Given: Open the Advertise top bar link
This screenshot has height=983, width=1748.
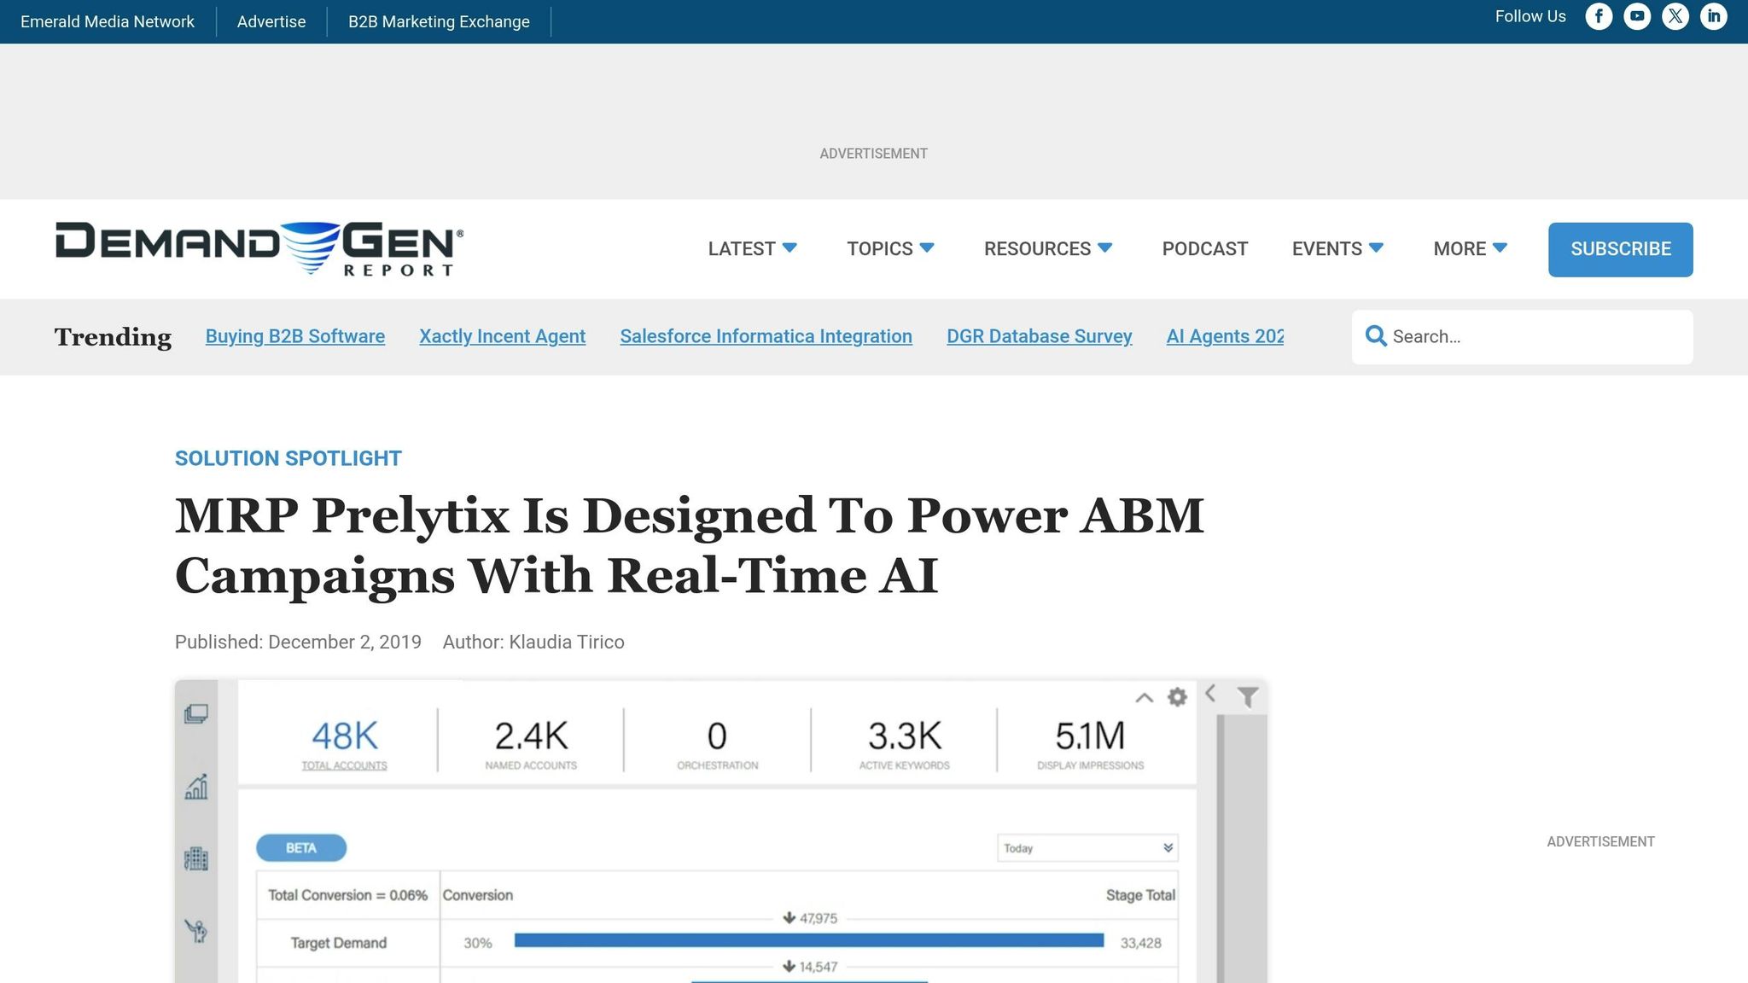Looking at the screenshot, I should pyautogui.click(x=271, y=21).
